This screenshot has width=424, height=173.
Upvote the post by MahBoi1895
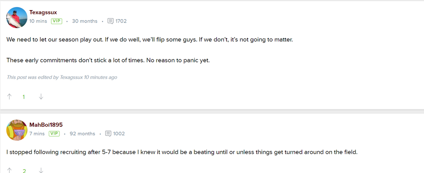click(x=9, y=171)
